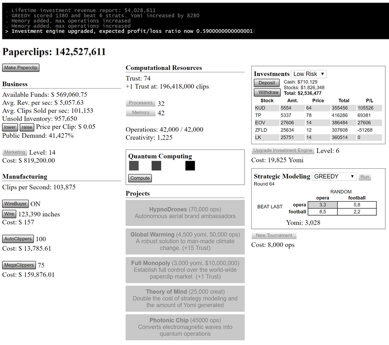Click the 105526 P/L value
Image resolution: width=389 pixels, height=345 pixels.
click(366, 108)
